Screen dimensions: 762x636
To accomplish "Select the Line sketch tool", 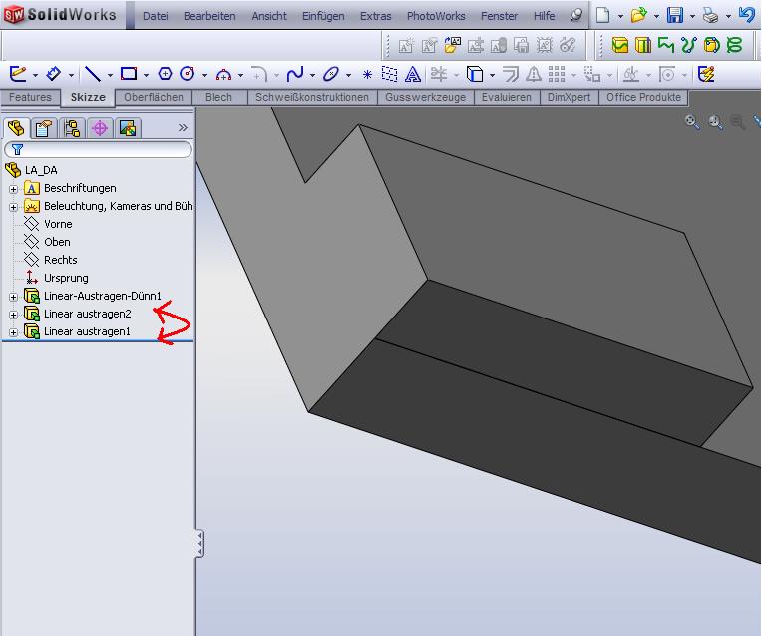I will click(92, 74).
